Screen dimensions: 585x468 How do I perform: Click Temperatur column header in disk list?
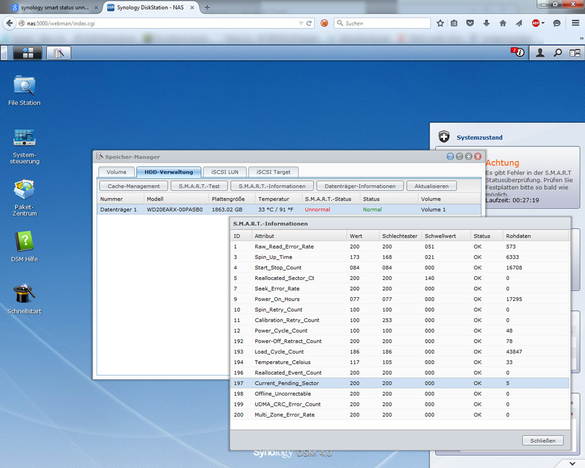point(278,199)
